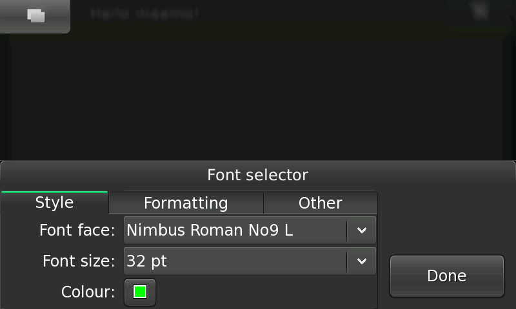Click the green square colour icon
This screenshot has height=309, width=516.
[140, 292]
